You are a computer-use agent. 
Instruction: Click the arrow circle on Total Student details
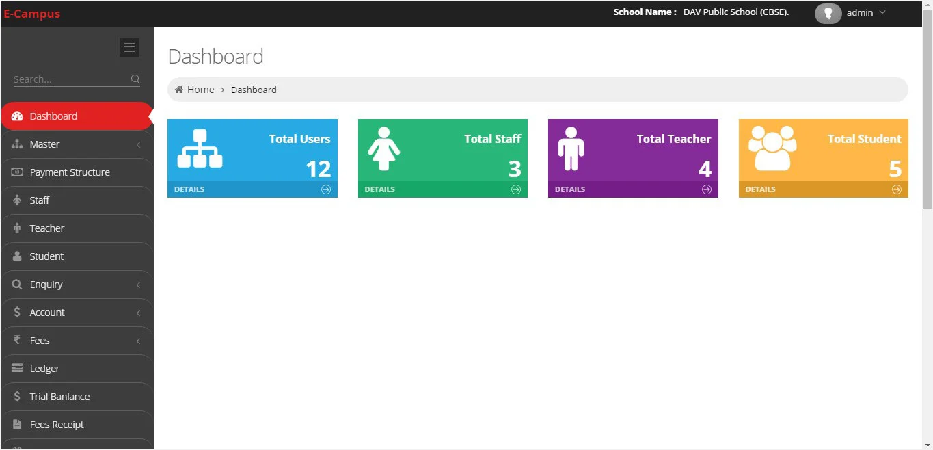[897, 189]
